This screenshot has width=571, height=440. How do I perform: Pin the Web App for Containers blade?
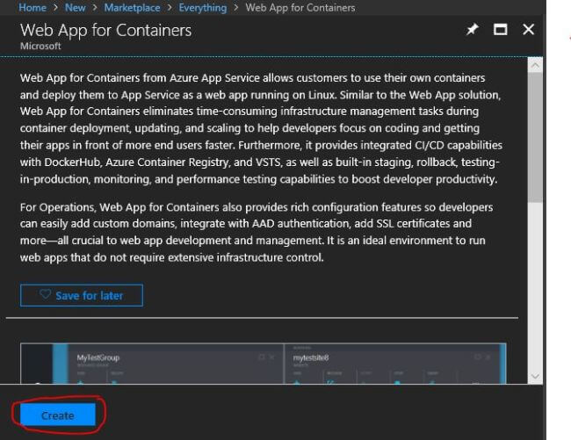pyautogui.click(x=473, y=30)
